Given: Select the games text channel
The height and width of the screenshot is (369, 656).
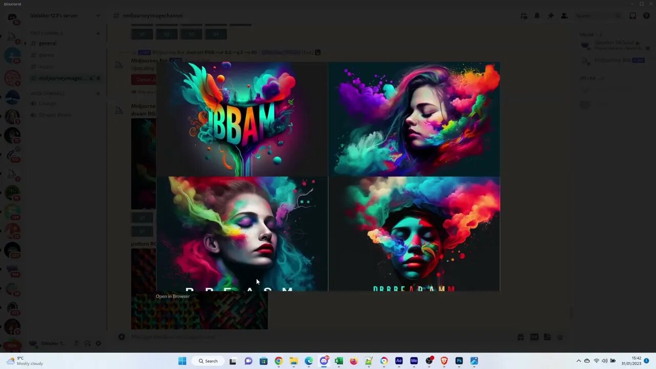Looking at the screenshot, I should click(65, 55).
